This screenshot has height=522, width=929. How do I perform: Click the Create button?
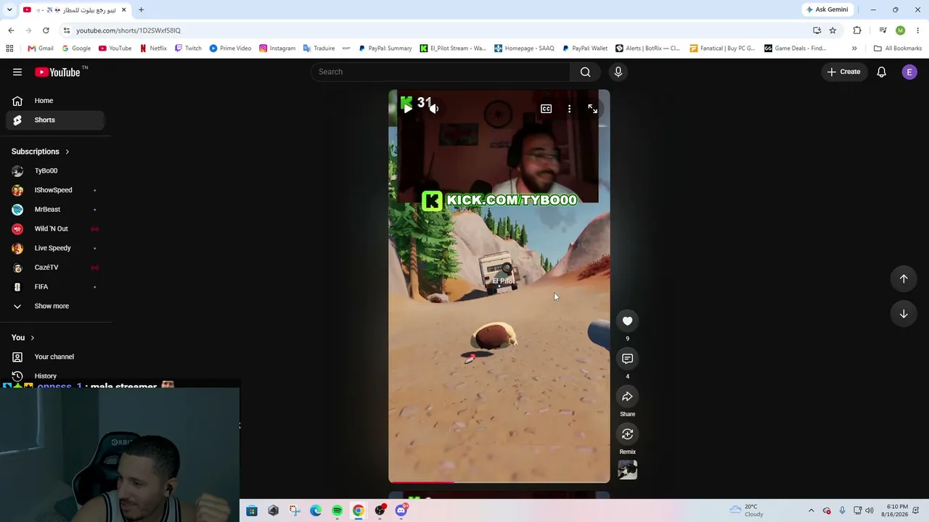pos(844,72)
